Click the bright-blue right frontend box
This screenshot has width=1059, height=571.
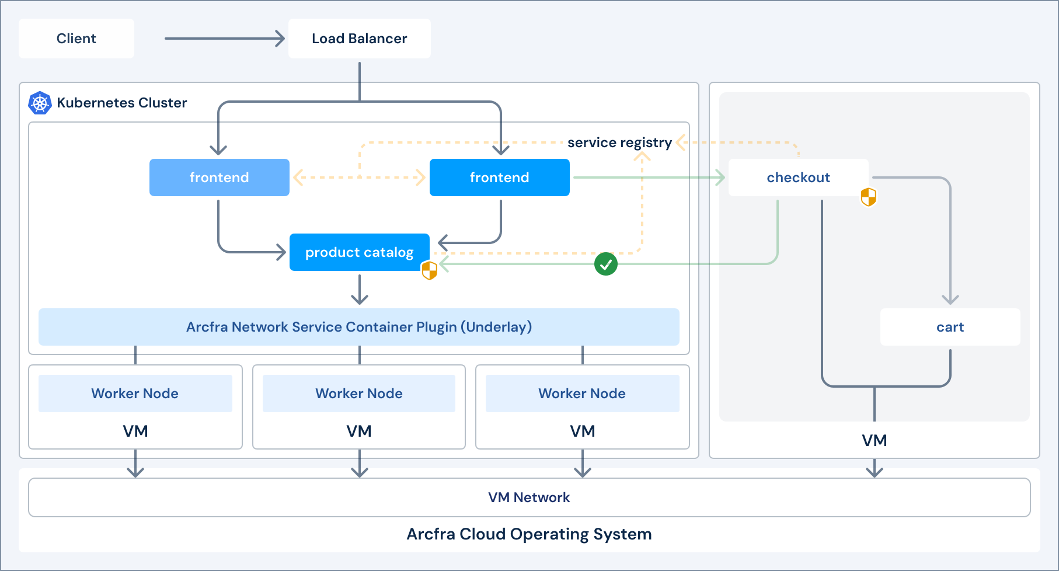[500, 177]
